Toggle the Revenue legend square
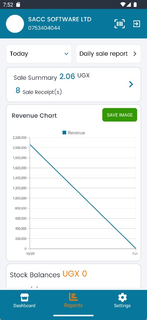Image resolution: width=147 pixels, height=320 pixels. point(64,133)
